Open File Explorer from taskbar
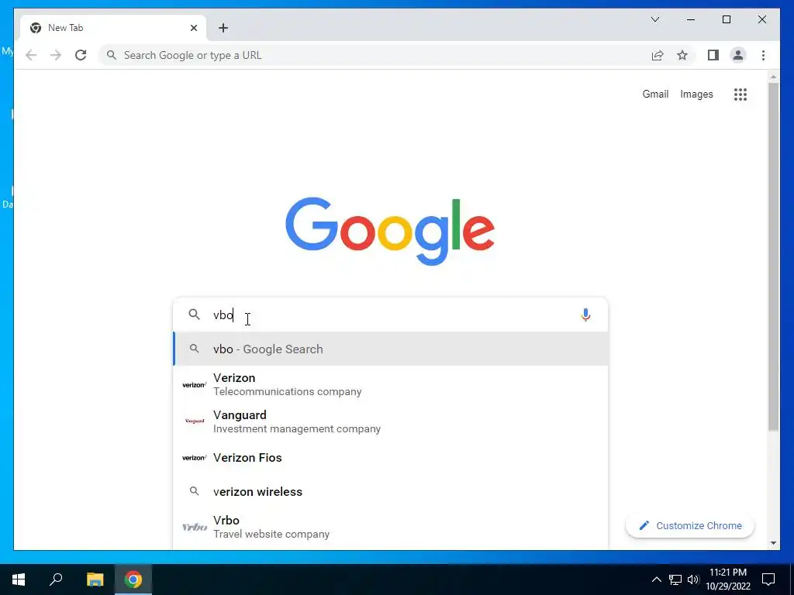Screen dimensions: 794x595 [95, 579]
